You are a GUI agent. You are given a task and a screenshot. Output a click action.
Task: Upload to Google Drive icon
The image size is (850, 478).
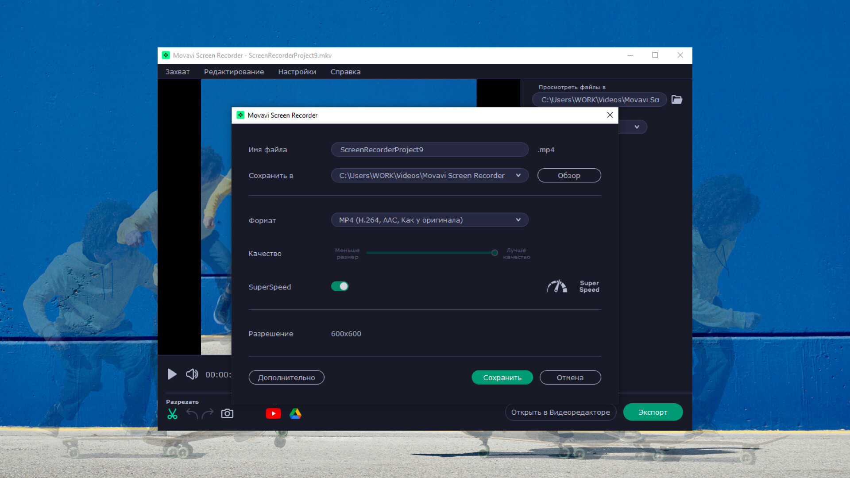point(295,413)
